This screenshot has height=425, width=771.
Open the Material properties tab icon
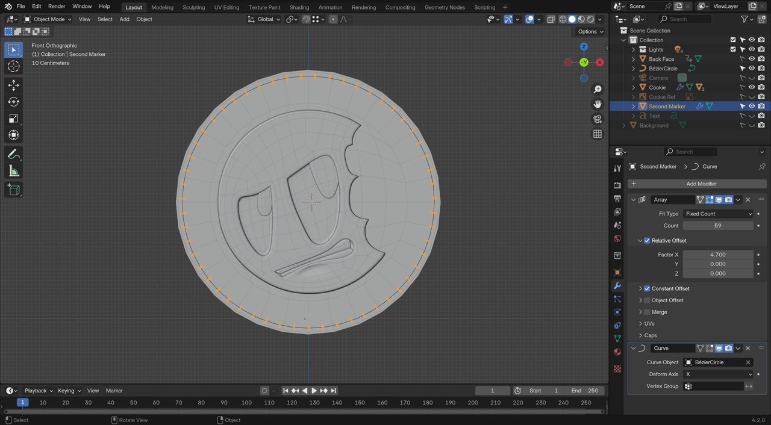pos(617,352)
